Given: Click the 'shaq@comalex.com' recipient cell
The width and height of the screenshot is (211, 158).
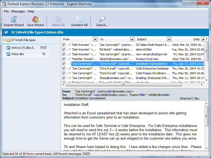Looking at the screenshot, I should point(116,78).
